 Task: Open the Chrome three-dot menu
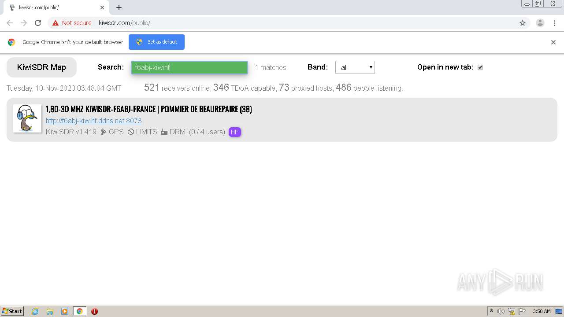click(554, 23)
